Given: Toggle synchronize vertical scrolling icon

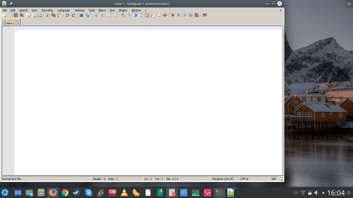Looking at the screenshot, I should coord(109,15).
